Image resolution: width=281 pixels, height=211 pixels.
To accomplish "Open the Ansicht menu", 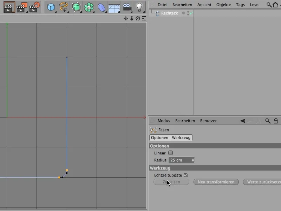I will click(x=204, y=5).
